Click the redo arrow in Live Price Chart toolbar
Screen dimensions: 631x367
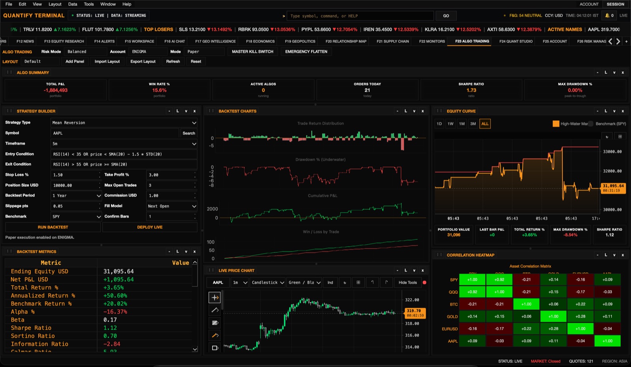[x=386, y=283]
